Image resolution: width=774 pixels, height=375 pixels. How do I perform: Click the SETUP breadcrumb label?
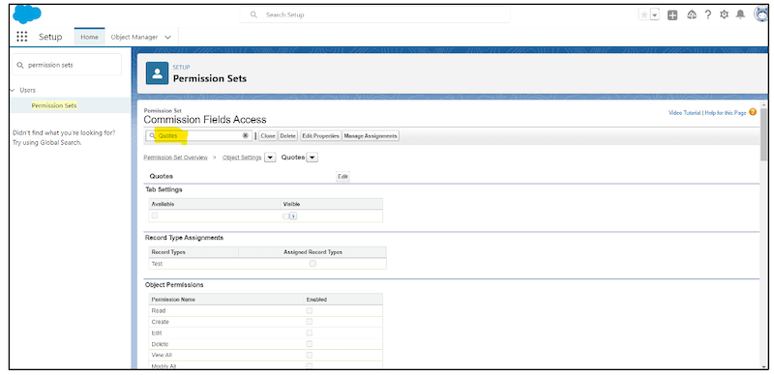pyautogui.click(x=181, y=67)
